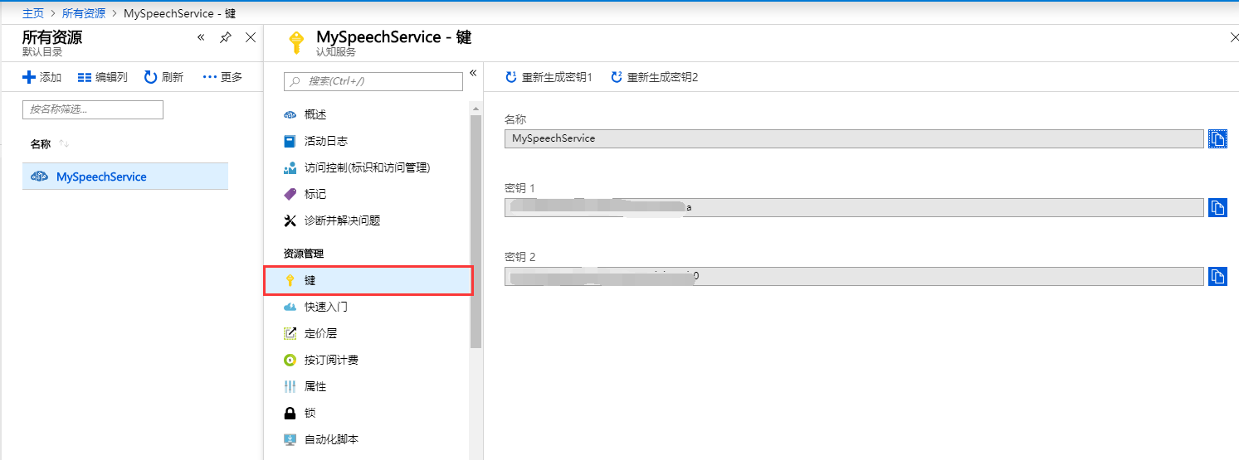Click 重新生成密钥2 button
The image size is (1239, 460).
click(x=655, y=77)
